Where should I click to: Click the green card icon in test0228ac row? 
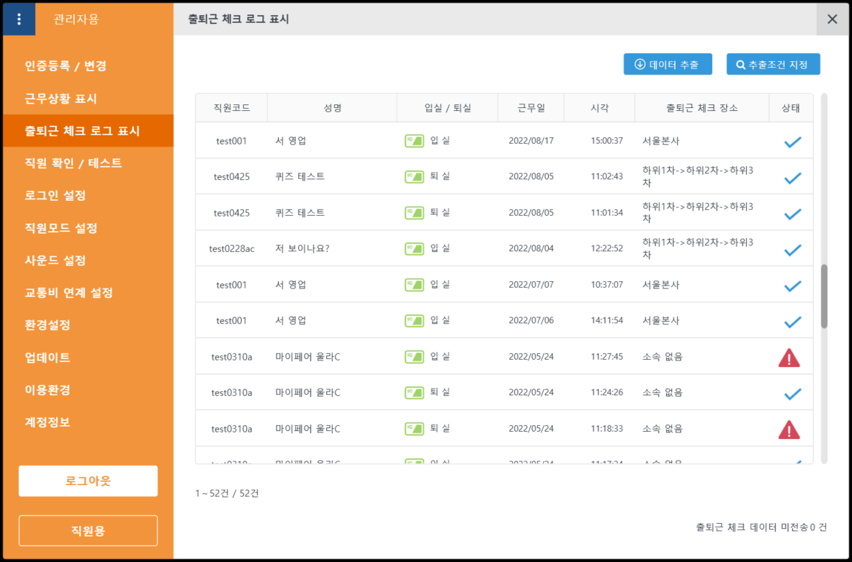pyautogui.click(x=414, y=248)
